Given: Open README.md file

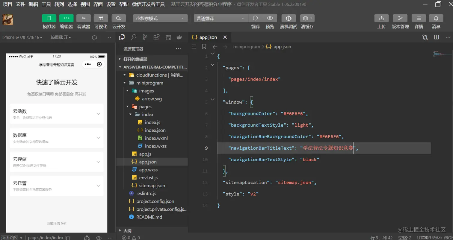Looking at the screenshot, I should pos(152,217).
